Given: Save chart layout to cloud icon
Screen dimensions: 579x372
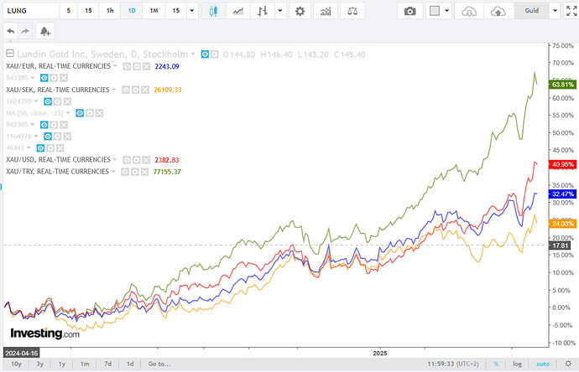Looking at the screenshot, I should pos(498,11).
